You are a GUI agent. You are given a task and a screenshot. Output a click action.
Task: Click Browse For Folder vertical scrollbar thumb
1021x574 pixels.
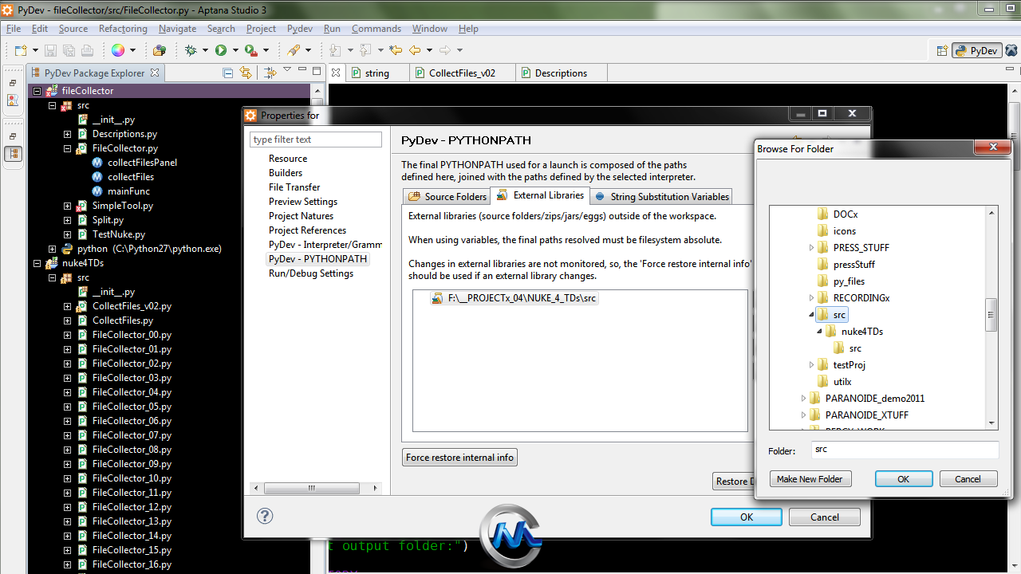click(x=991, y=315)
